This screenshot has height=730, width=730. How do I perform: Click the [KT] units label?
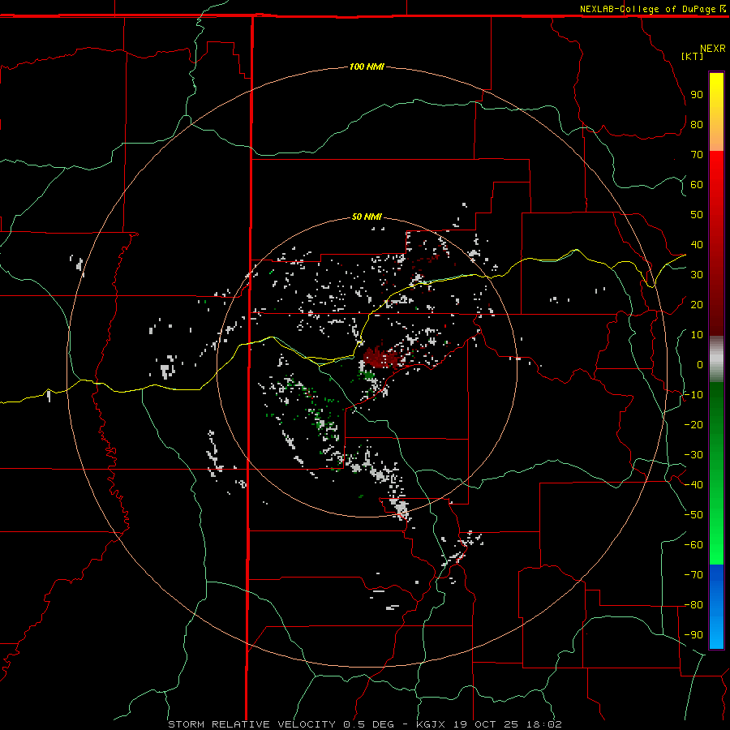(693, 56)
